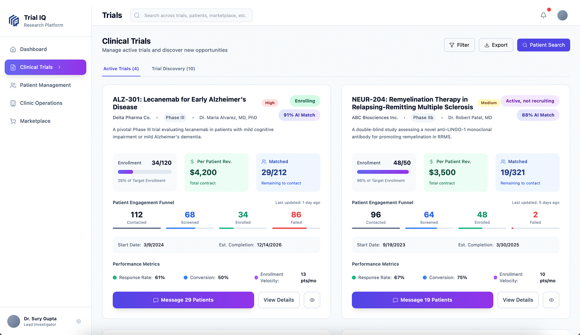
Task: Open the Export menu
Action: pos(496,45)
